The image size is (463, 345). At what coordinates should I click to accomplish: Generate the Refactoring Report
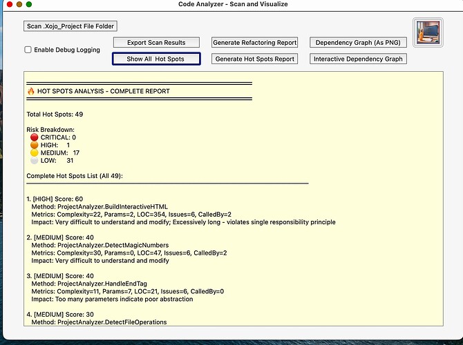[x=255, y=43]
